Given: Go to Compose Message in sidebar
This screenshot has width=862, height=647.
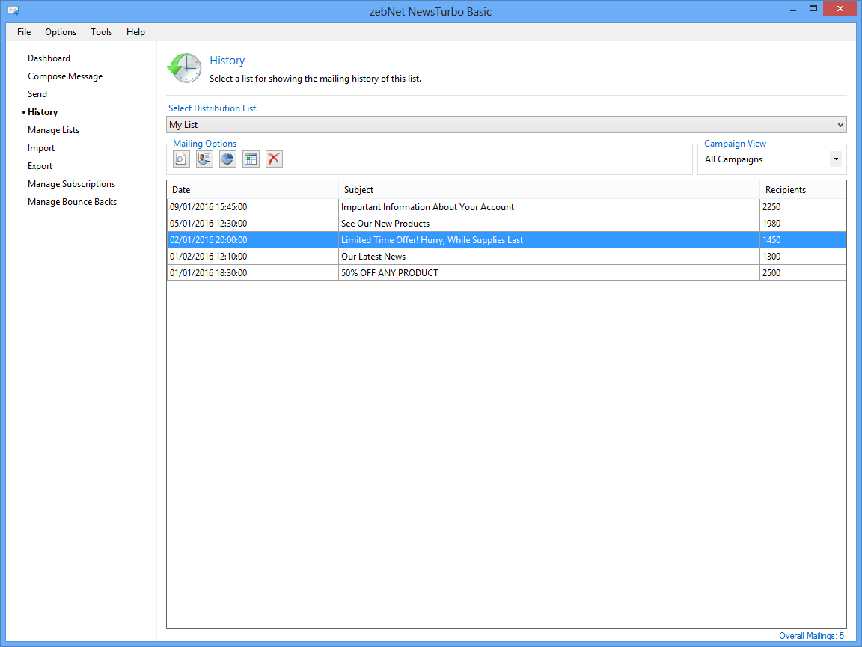Looking at the screenshot, I should click(x=65, y=76).
